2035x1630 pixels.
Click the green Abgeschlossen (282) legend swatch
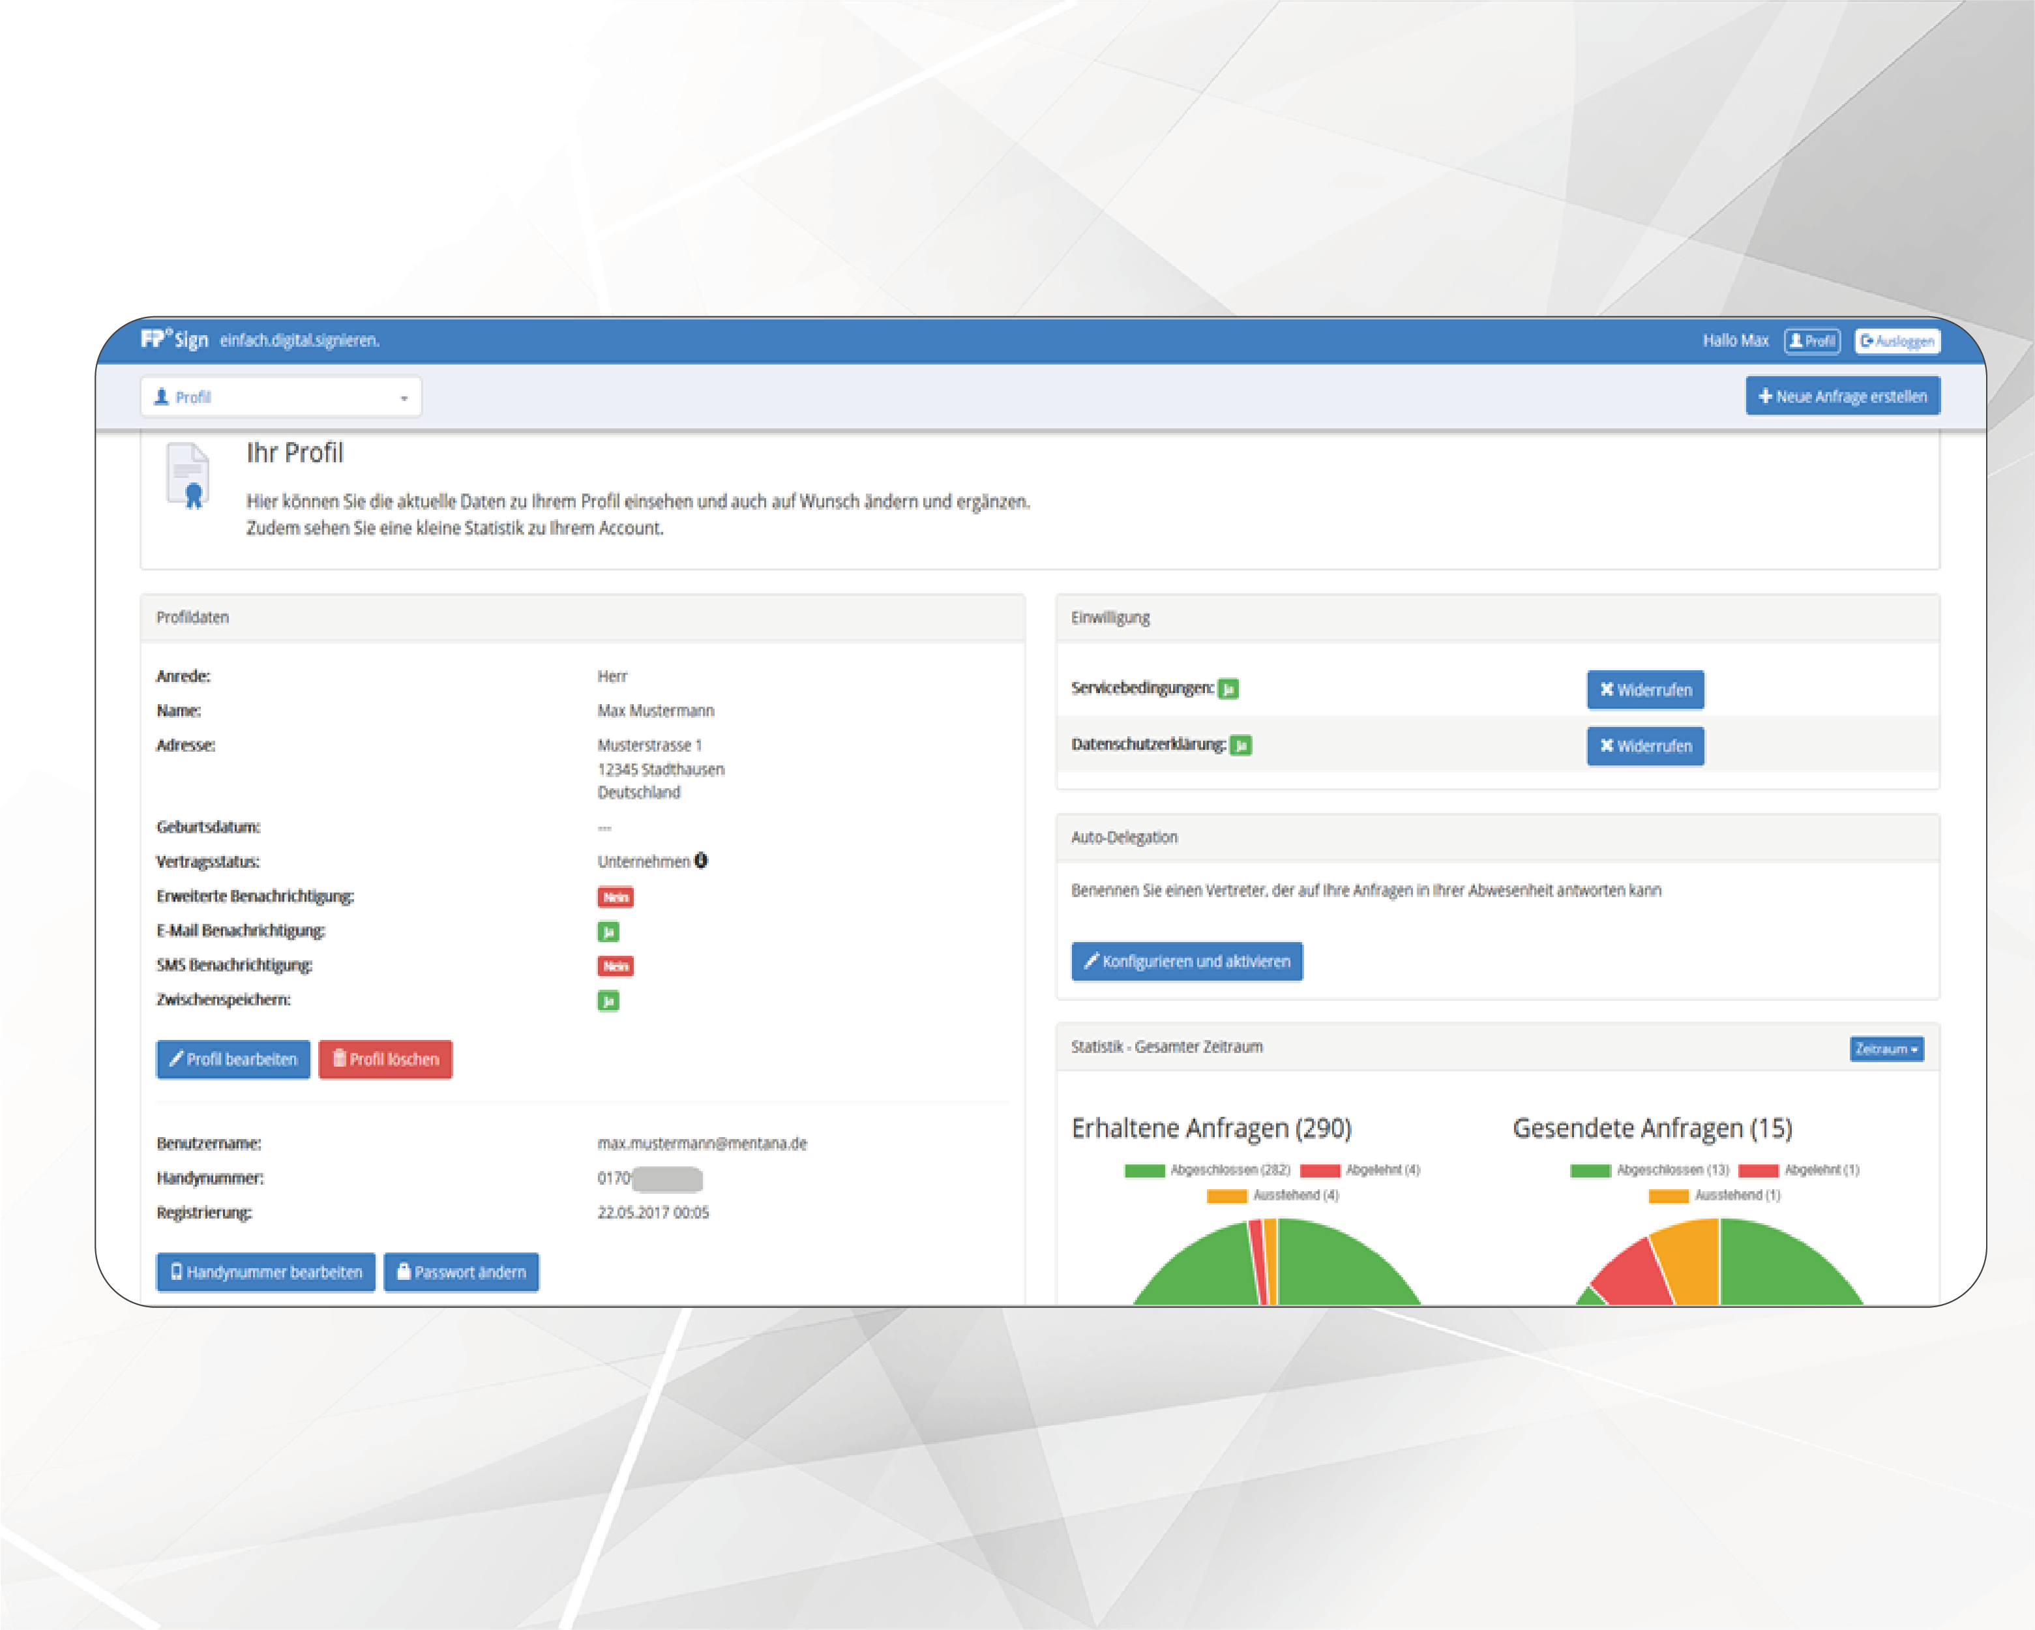[1144, 1170]
